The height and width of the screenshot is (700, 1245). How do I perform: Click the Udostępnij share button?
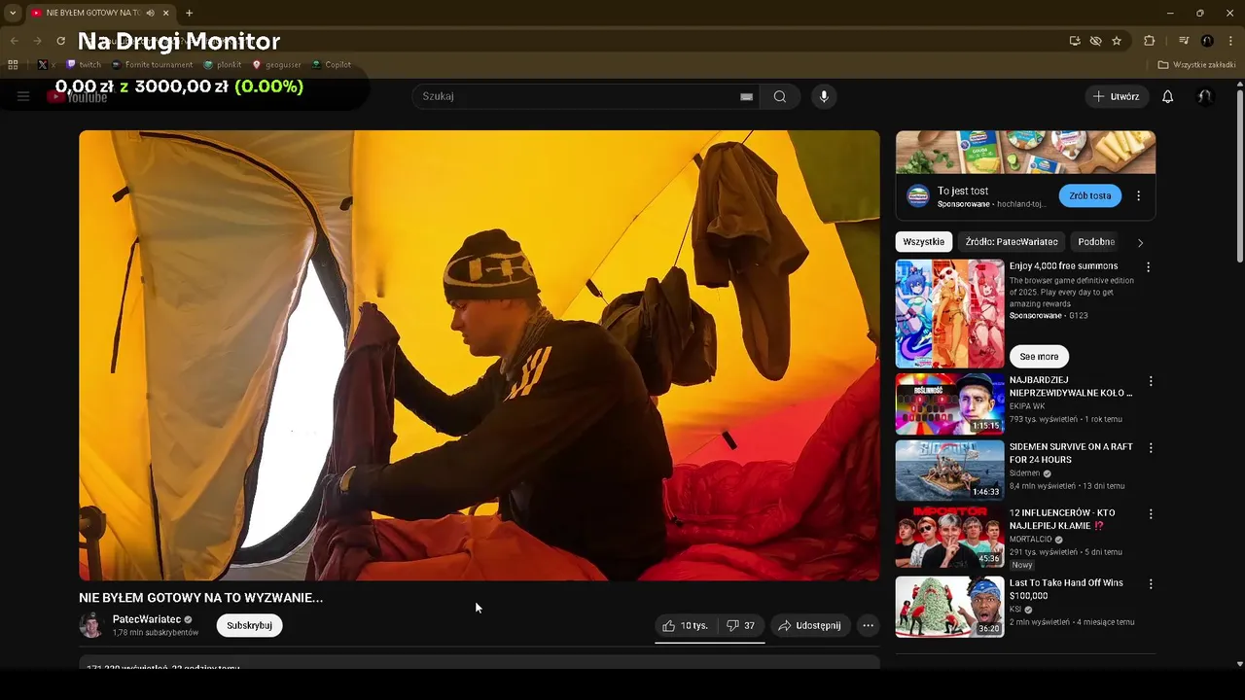point(809,625)
